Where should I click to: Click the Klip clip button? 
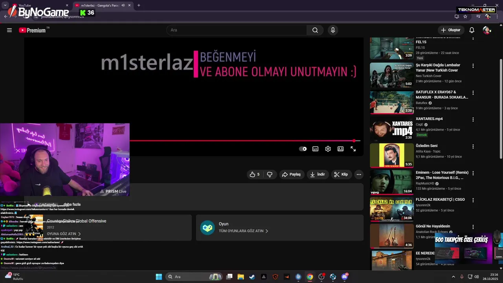341,175
